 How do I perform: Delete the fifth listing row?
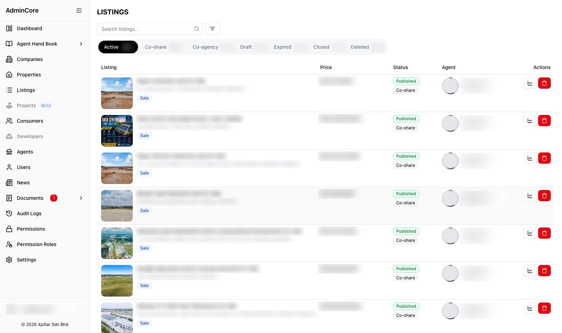point(544,233)
